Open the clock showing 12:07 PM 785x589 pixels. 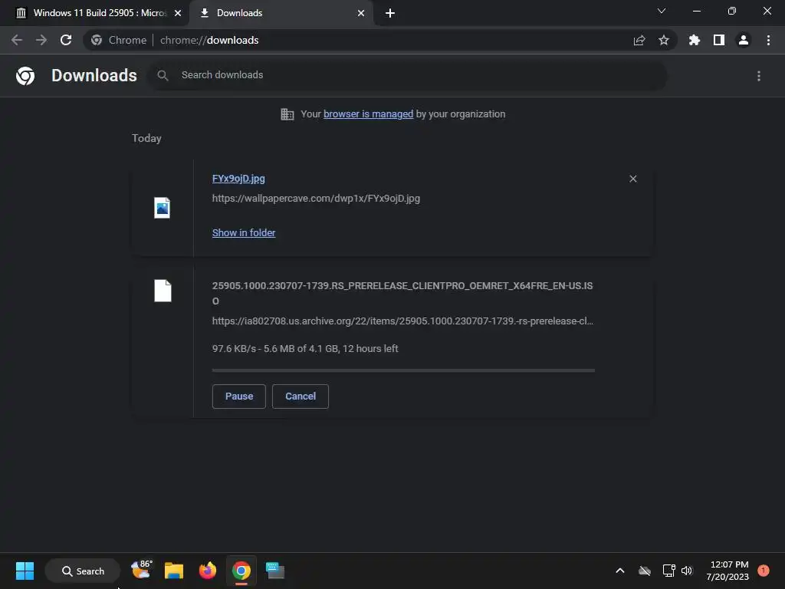click(728, 571)
